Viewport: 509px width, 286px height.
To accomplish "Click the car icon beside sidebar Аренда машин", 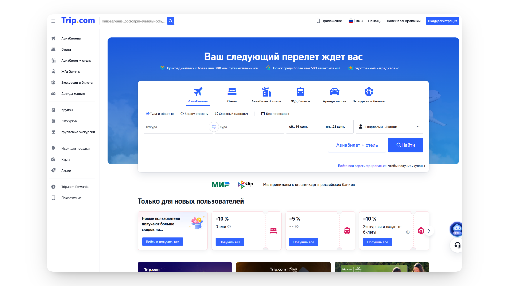I will pyautogui.click(x=53, y=93).
